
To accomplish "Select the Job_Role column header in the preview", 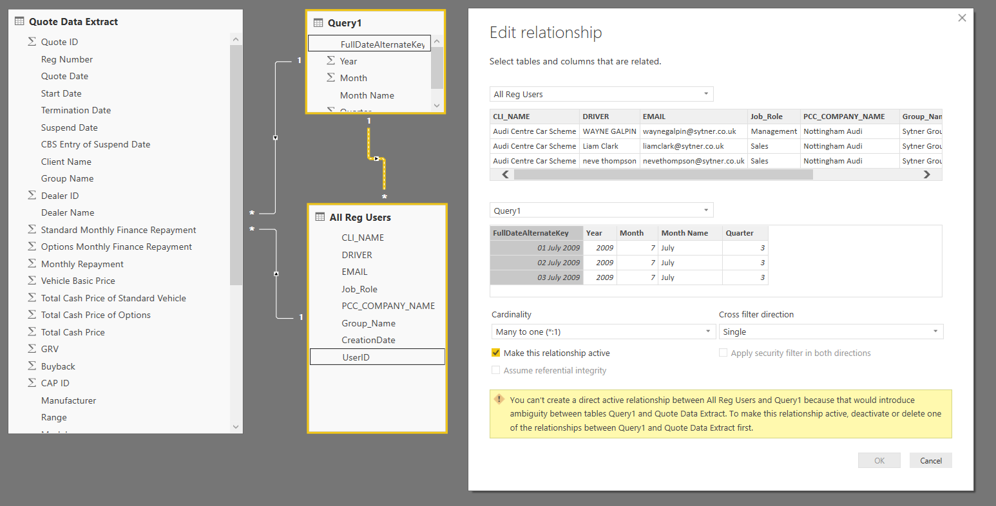I will pos(774,117).
